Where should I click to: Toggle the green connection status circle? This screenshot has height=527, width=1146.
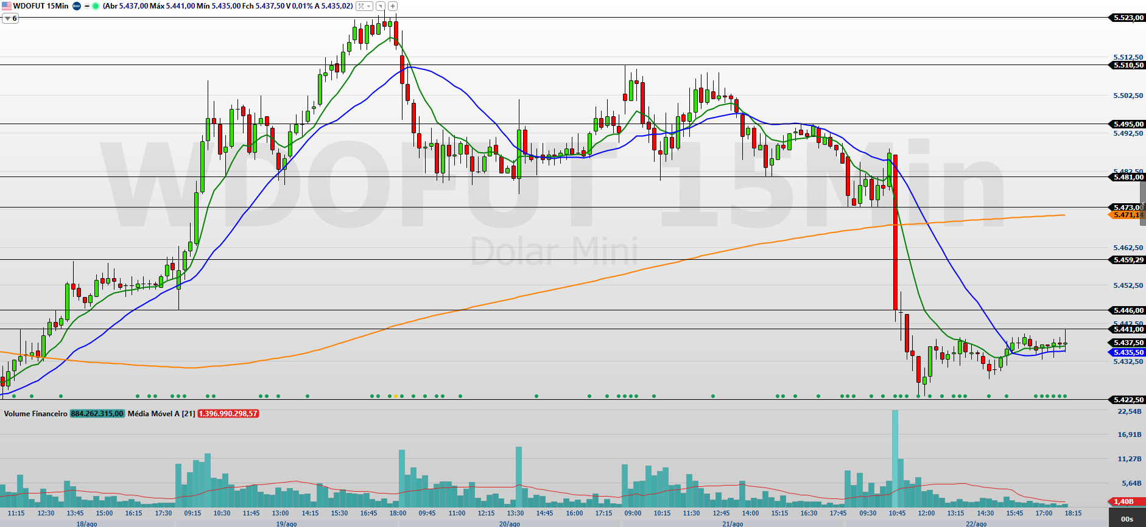coord(96,6)
